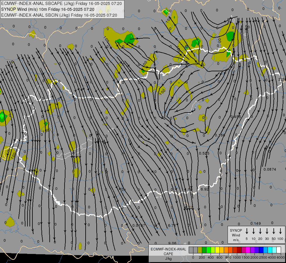Click the 2.38 value on the map
The height and width of the screenshot is (263, 286).
coord(282,79)
